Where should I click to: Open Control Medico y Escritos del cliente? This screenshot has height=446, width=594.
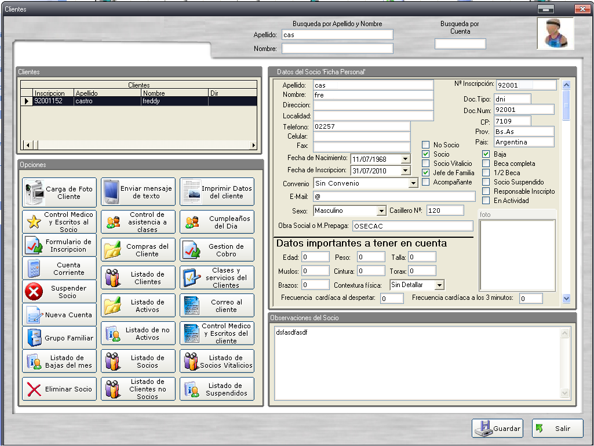(217, 333)
